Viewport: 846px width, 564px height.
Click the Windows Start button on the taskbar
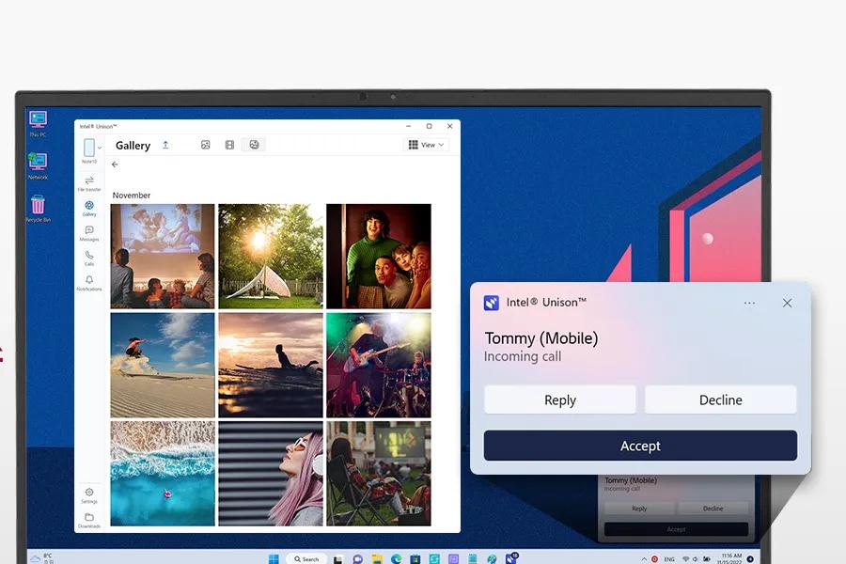[274, 558]
